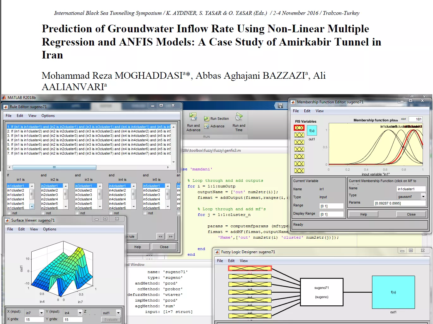Click the Run Section icon
The image size is (433, 324).
(207, 119)
